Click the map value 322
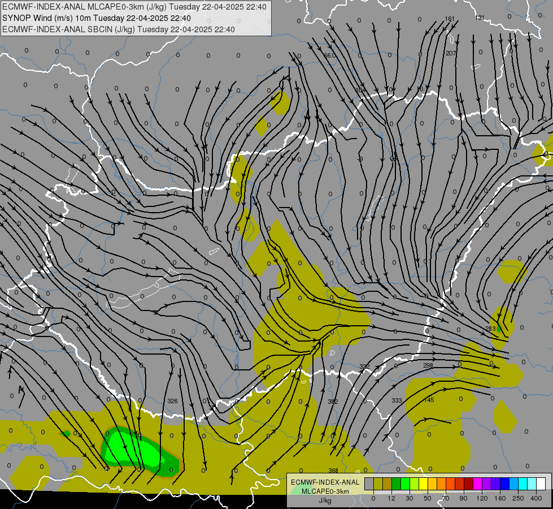Screen dimensions: 553x509 pyautogui.click(x=364, y=366)
